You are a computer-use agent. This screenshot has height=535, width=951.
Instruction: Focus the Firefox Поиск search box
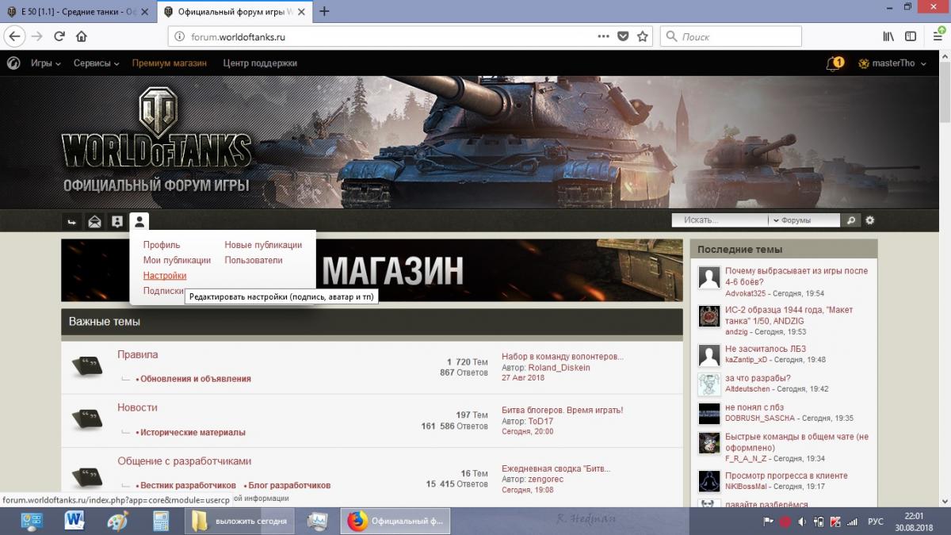coord(731,36)
